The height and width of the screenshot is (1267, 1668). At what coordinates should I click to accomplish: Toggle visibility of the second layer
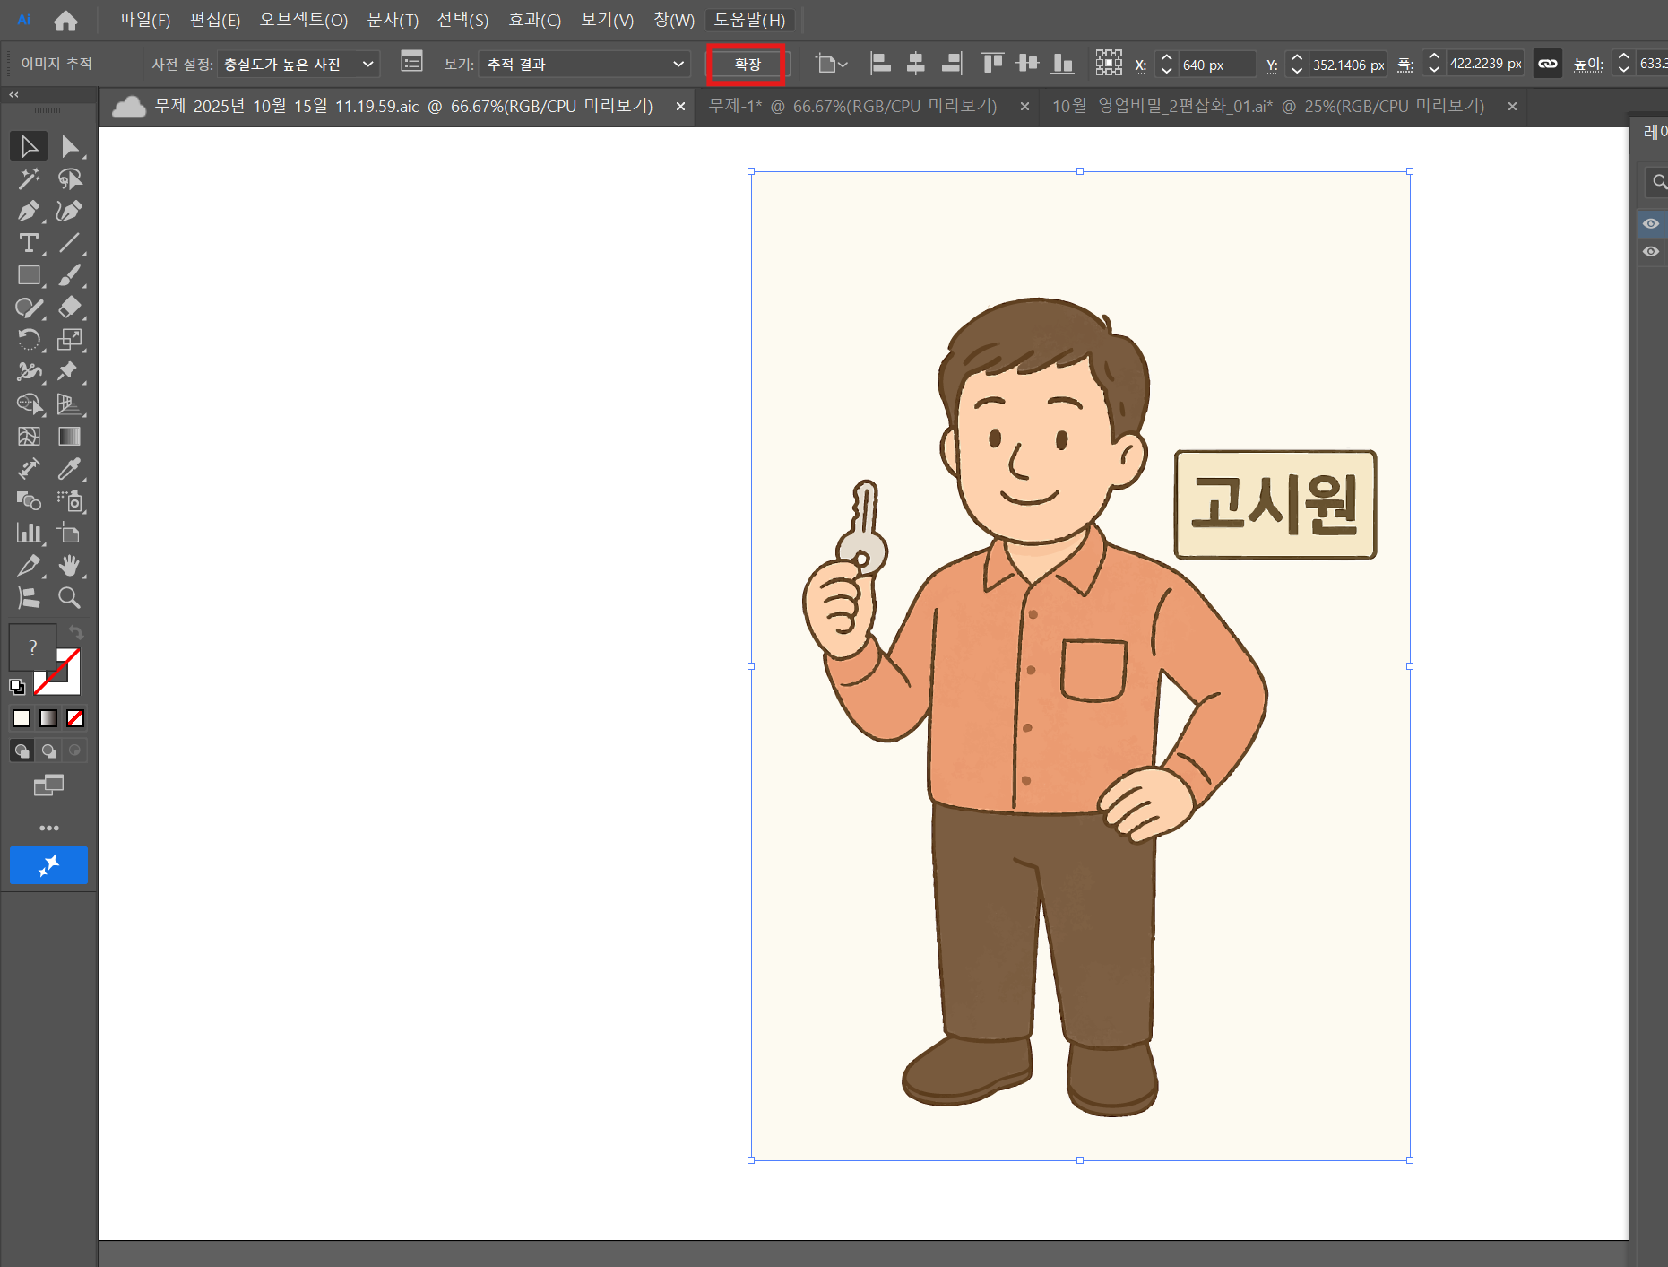[x=1651, y=252]
